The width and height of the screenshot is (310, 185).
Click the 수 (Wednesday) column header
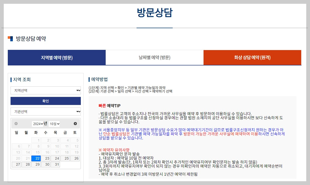tap(45, 132)
